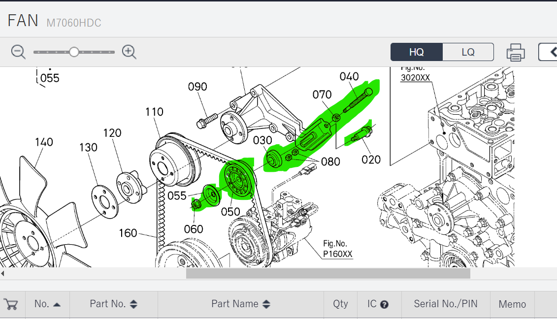The image size is (557, 319).
Task: Switch diagram quality to HQ
Action: (416, 52)
